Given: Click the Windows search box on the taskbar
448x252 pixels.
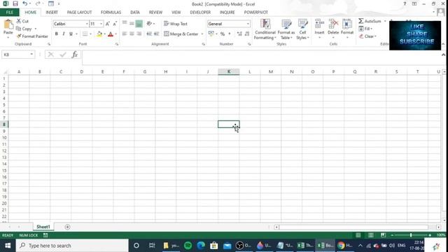Looking at the screenshot, I should coord(72,246).
